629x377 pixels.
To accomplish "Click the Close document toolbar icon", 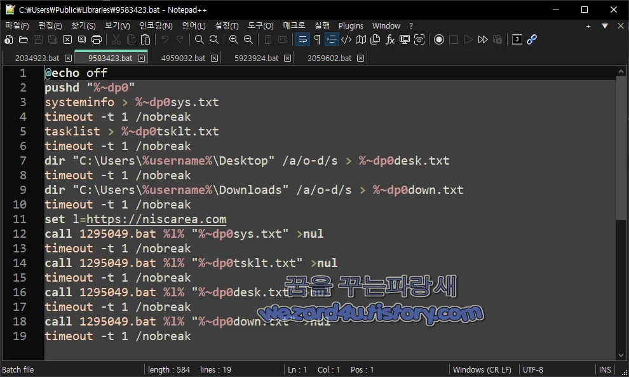I will click(67, 39).
